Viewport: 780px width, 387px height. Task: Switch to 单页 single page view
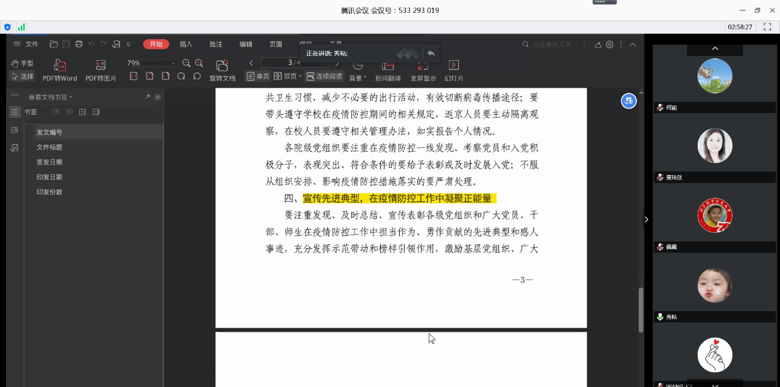pyautogui.click(x=258, y=76)
